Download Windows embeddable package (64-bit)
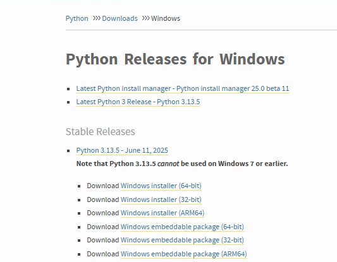 182,227
